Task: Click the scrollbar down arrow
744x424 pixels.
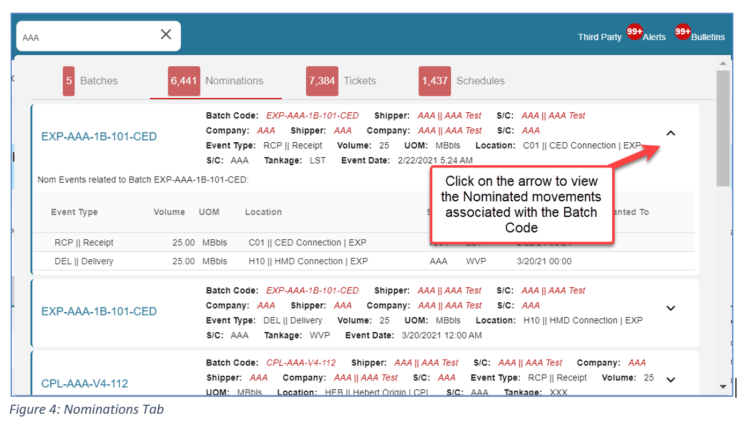Action: (x=723, y=386)
